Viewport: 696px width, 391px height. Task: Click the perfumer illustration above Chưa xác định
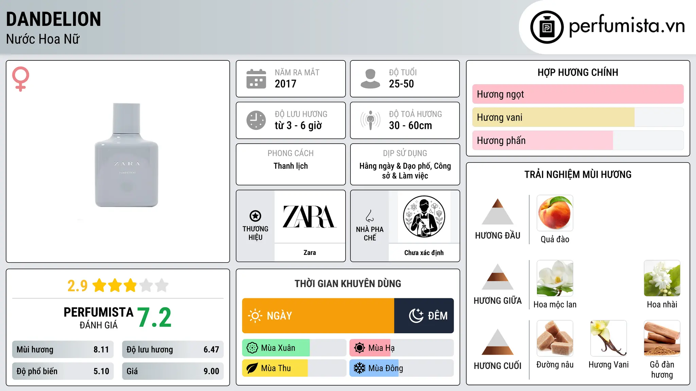click(424, 217)
